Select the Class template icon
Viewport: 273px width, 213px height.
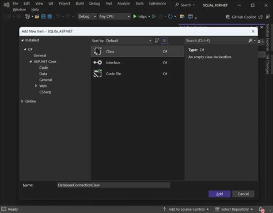pyautogui.click(x=97, y=51)
